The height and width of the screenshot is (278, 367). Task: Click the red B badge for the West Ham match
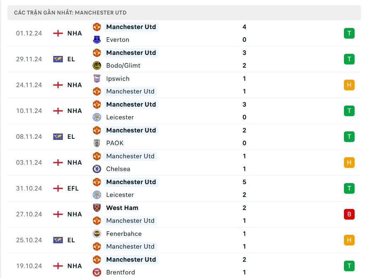click(349, 214)
